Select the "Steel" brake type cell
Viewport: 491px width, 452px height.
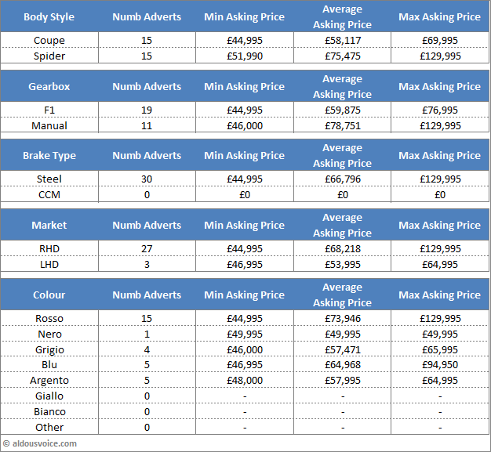(49, 179)
